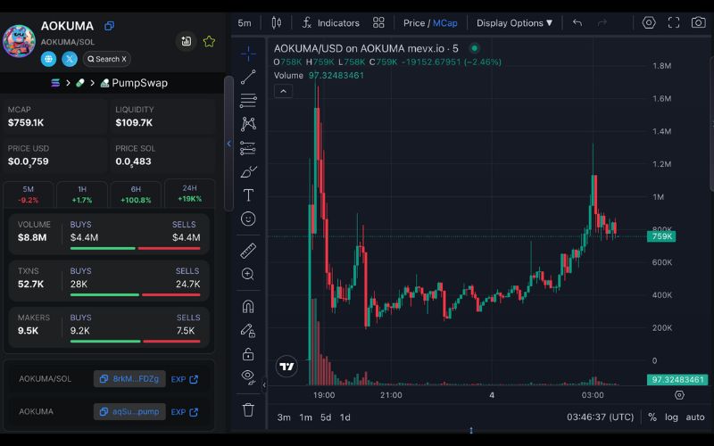Set chart date range to 3m

[x=284, y=417]
